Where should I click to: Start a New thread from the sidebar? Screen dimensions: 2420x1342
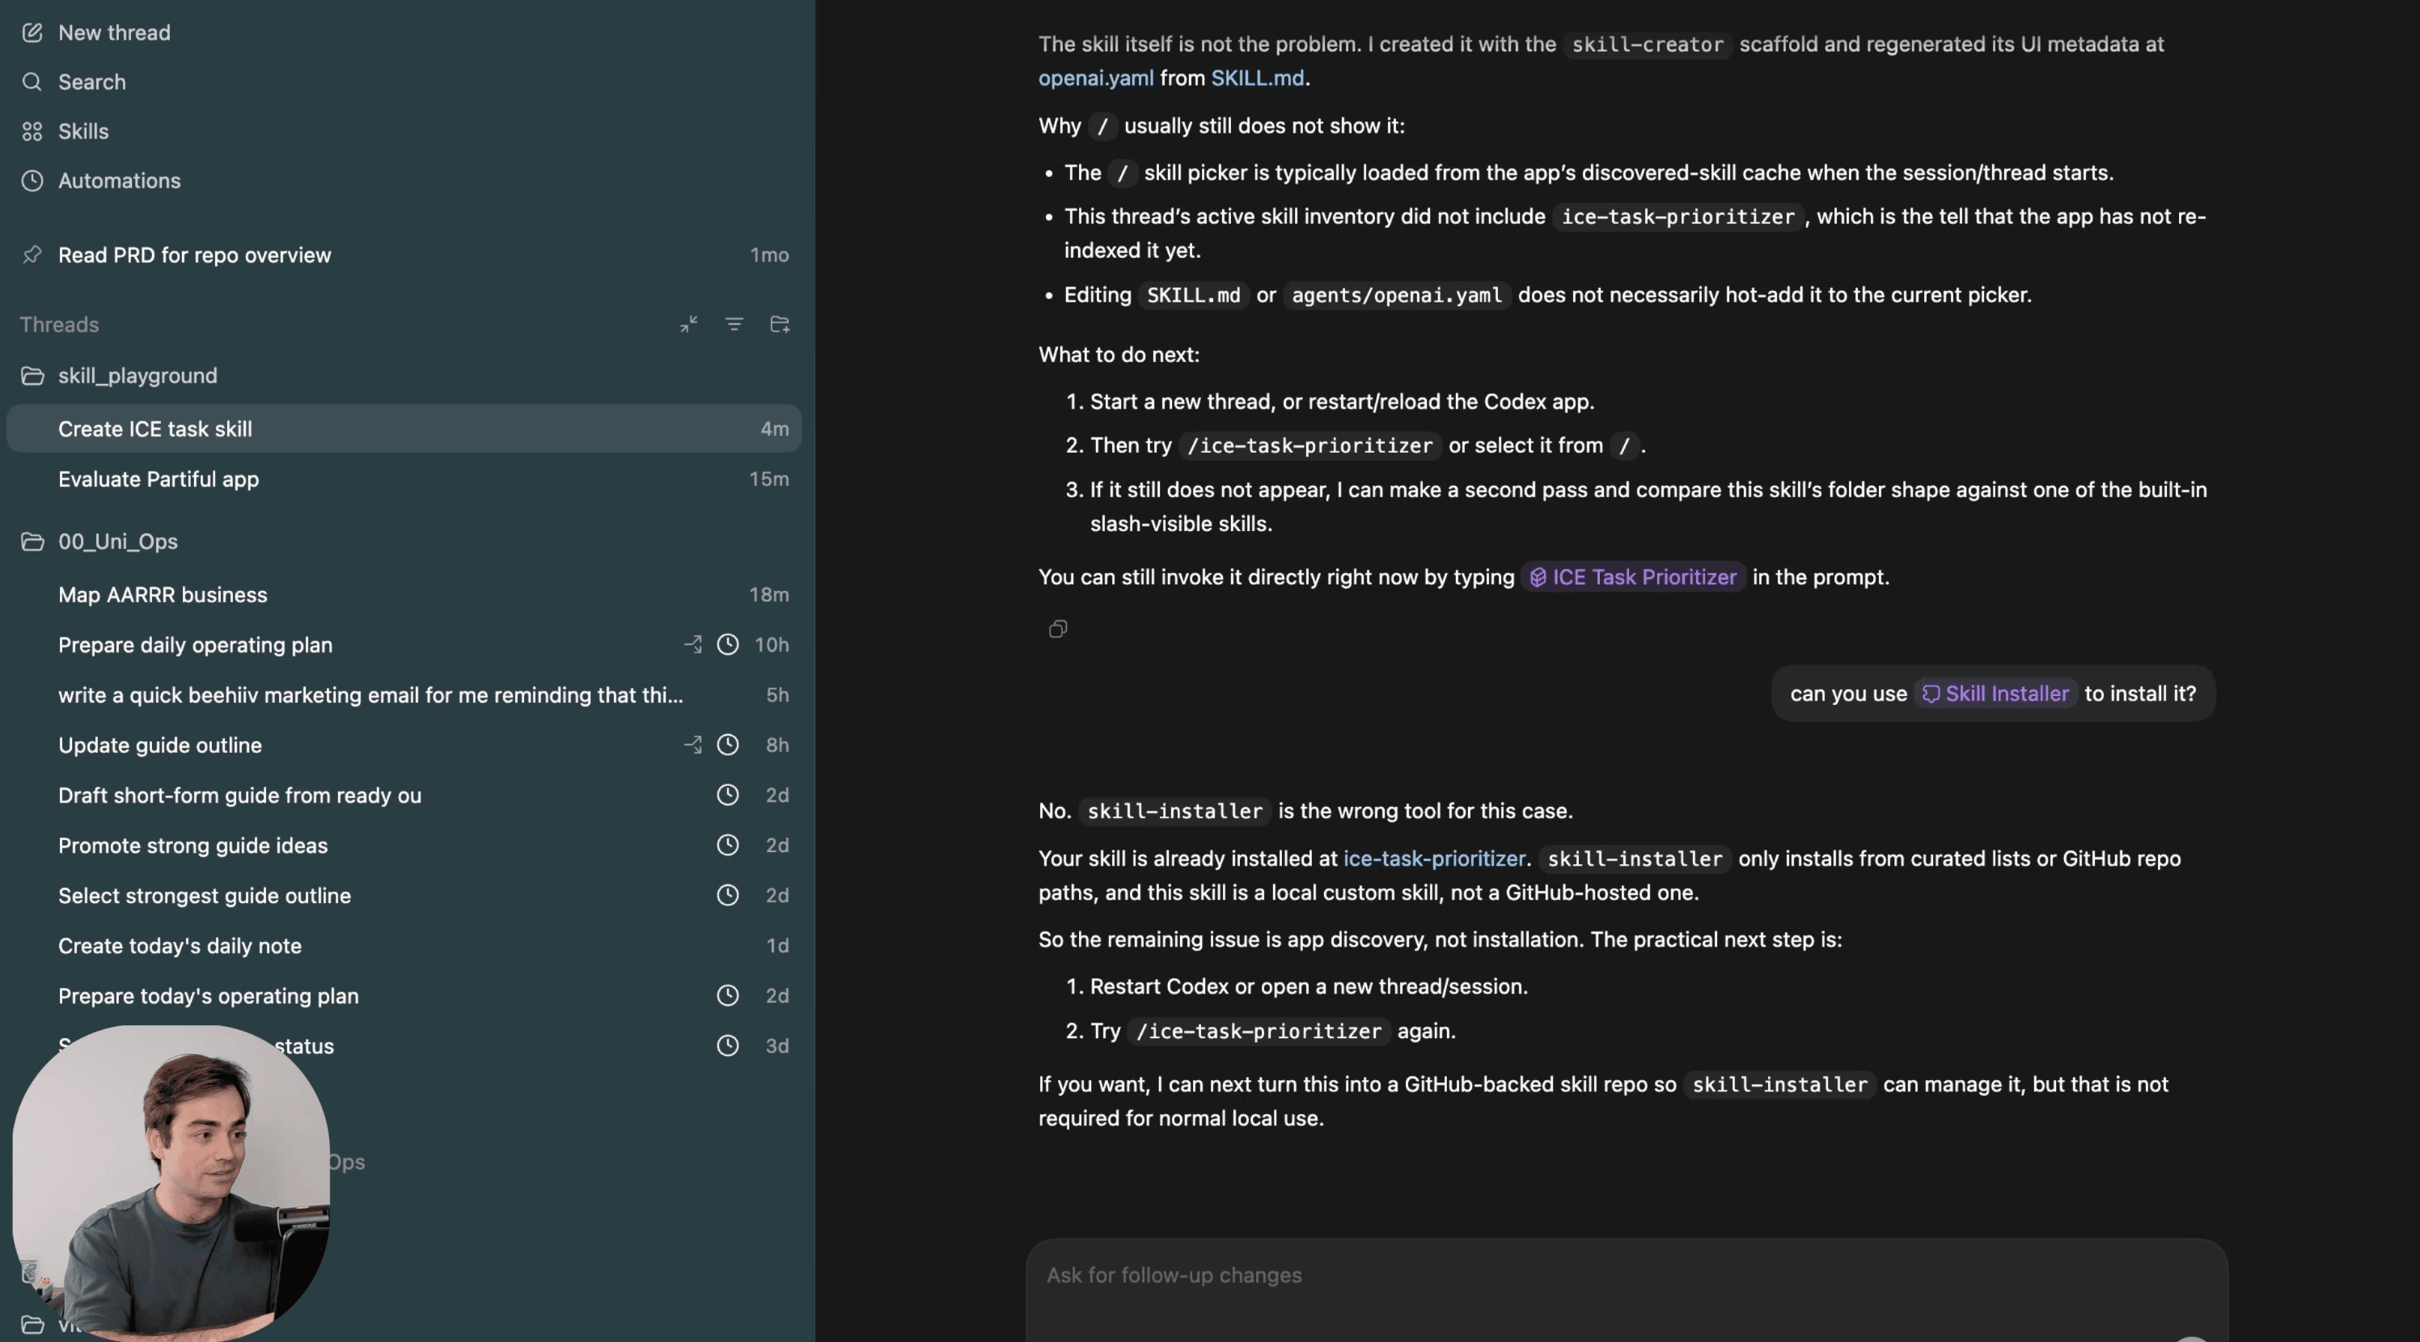point(114,32)
